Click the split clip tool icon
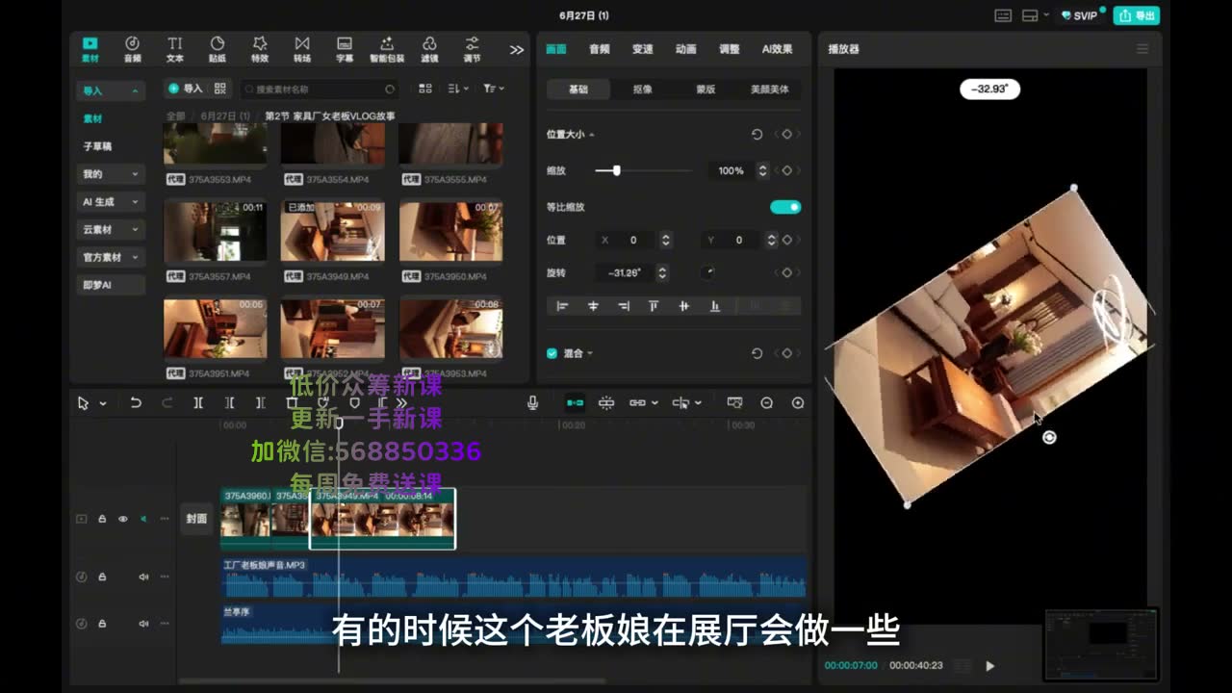Image resolution: width=1232 pixels, height=693 pixels. click(198, 403)
